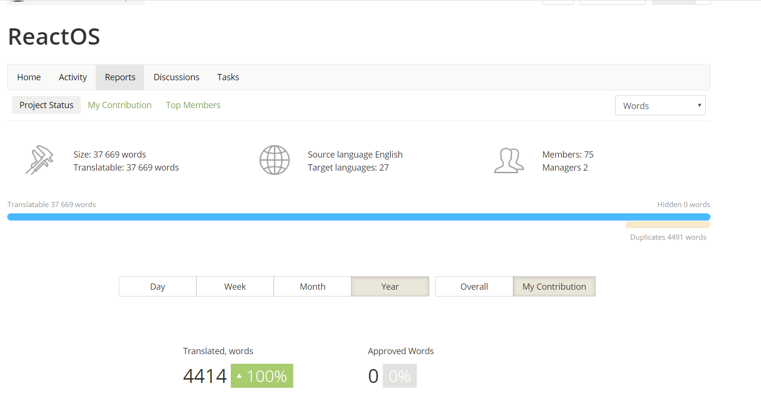Open the Activity tab
Image resolution: width=761 pixels, height=419 pixels.
[x=73, y=77]
